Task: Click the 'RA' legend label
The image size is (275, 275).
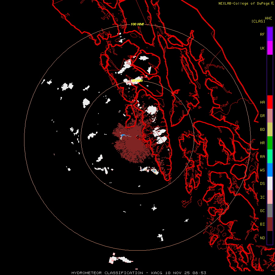Action: pyautogui.click(x=262, y=157)
